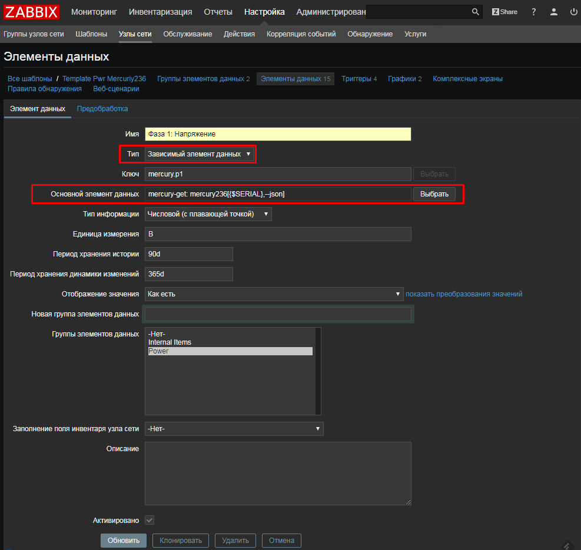Click Период хранения динамики изменений field

[189, 274]
